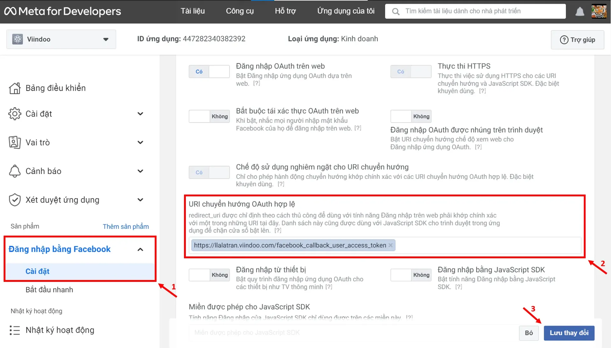
Task: Open help [?] for Đăng nhập bằng JavaScript SDK
Action: (x=459, y=287)
